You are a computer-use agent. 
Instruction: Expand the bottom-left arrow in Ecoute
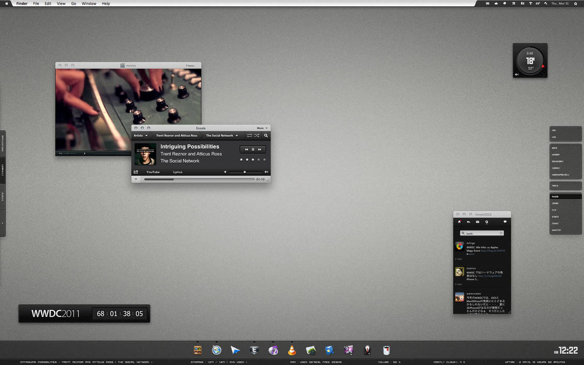coord(136,179)
